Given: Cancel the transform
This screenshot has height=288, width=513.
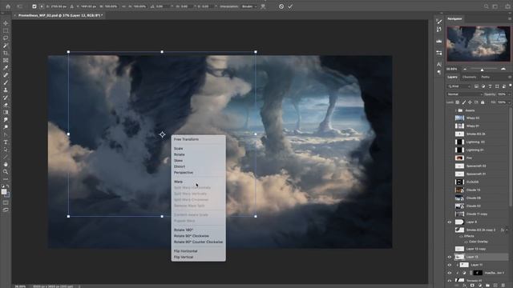Looking at the screenshot, I should click(281, 6).
